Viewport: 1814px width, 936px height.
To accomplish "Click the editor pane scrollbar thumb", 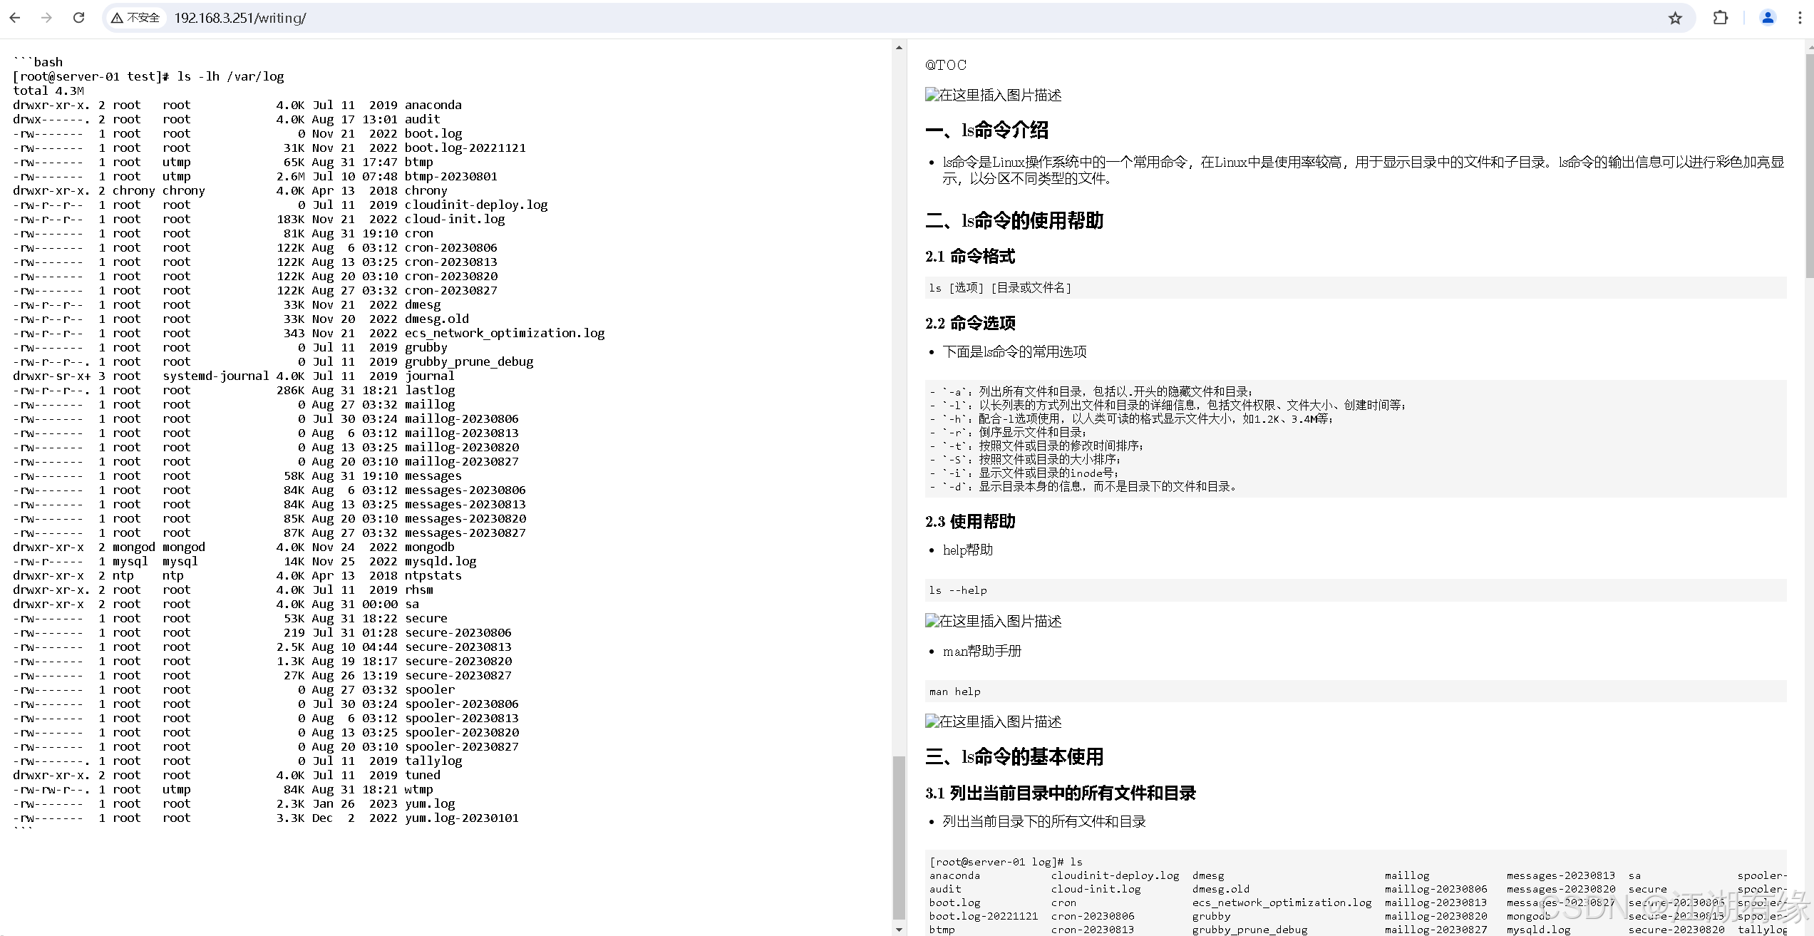I will [x=899, y=838].
